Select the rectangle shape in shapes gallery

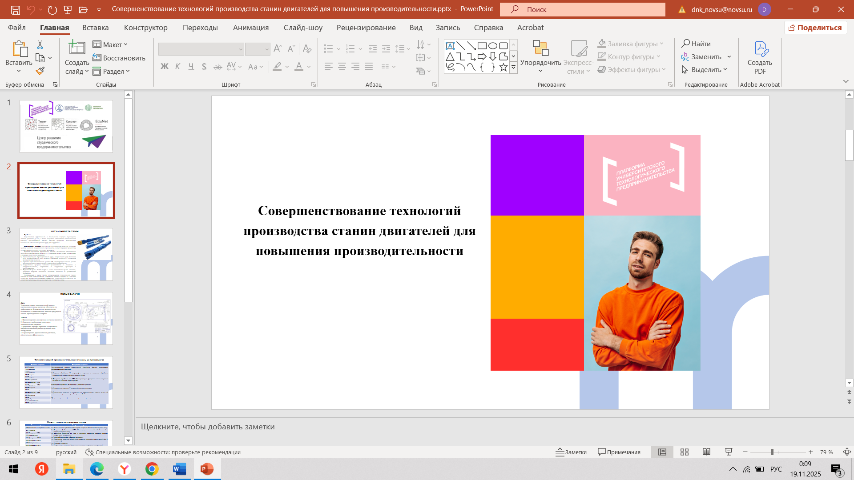pyautogui.click(x=482, y=46)
